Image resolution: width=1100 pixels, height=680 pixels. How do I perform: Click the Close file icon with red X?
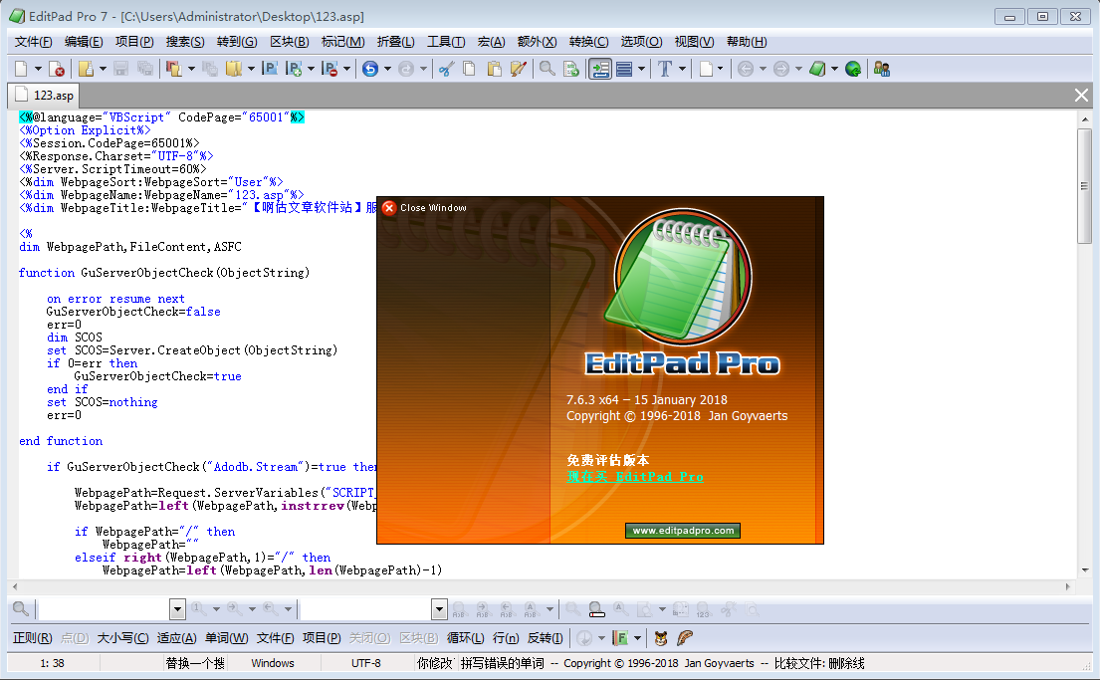click(58, 69)
